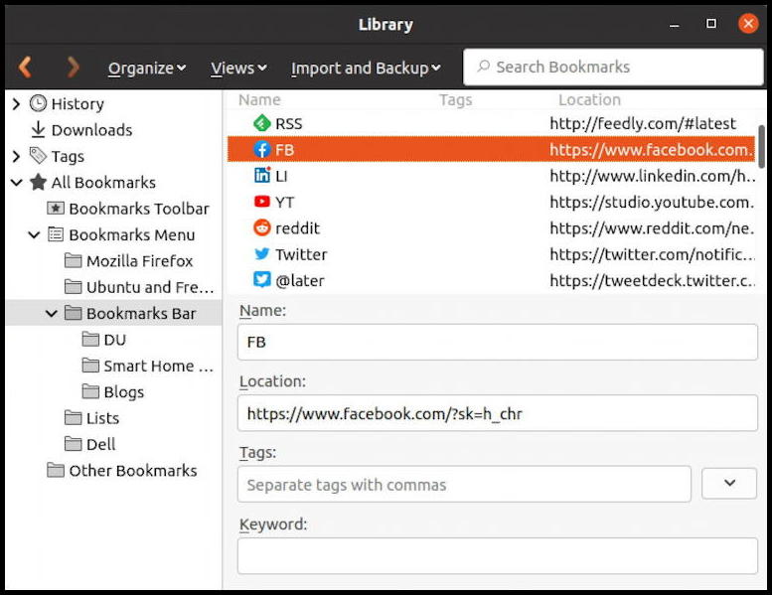Click the Blogs folder icon

click(x=90, y=391)
